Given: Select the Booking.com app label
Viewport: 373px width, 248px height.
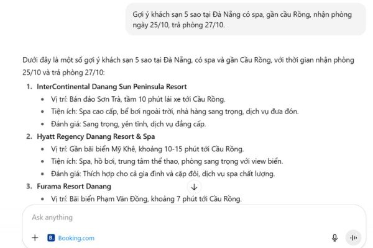Looking at the screenshot, I should [x=76, y=237].
